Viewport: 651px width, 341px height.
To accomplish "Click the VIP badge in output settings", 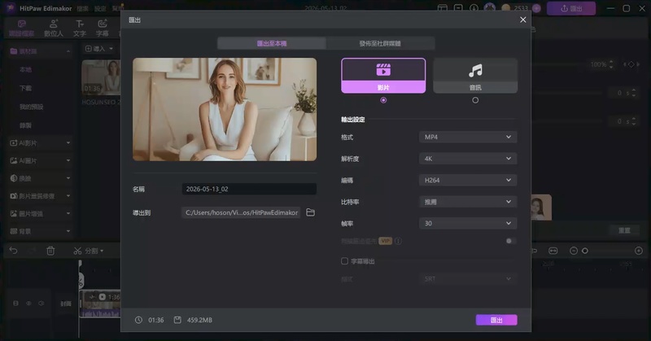I will pyautogui.click(x=385, y=241).
